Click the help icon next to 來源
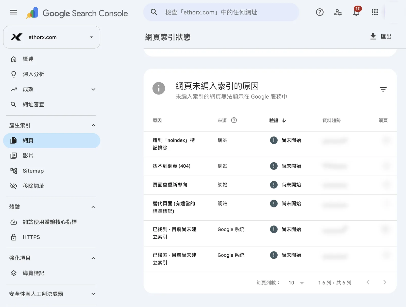Screen dimensions: 406x307 234,120
